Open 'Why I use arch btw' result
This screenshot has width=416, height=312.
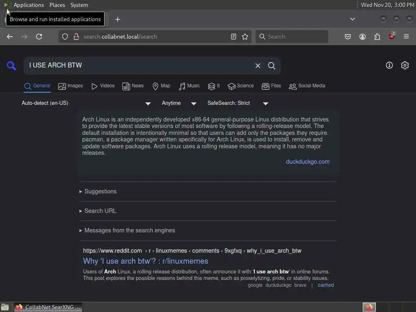pos(145,261)
